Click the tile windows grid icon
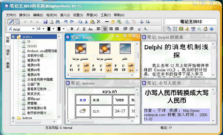The image size is (223, 135). (x=175, y=29)
